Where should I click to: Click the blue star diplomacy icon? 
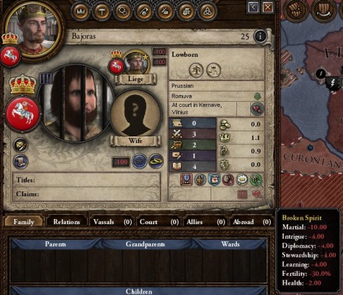pyautogui.click(x=140, y=162)
